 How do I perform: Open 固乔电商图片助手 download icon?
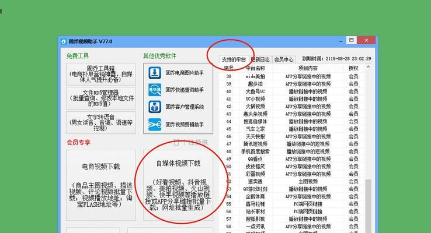pos(155,73)
